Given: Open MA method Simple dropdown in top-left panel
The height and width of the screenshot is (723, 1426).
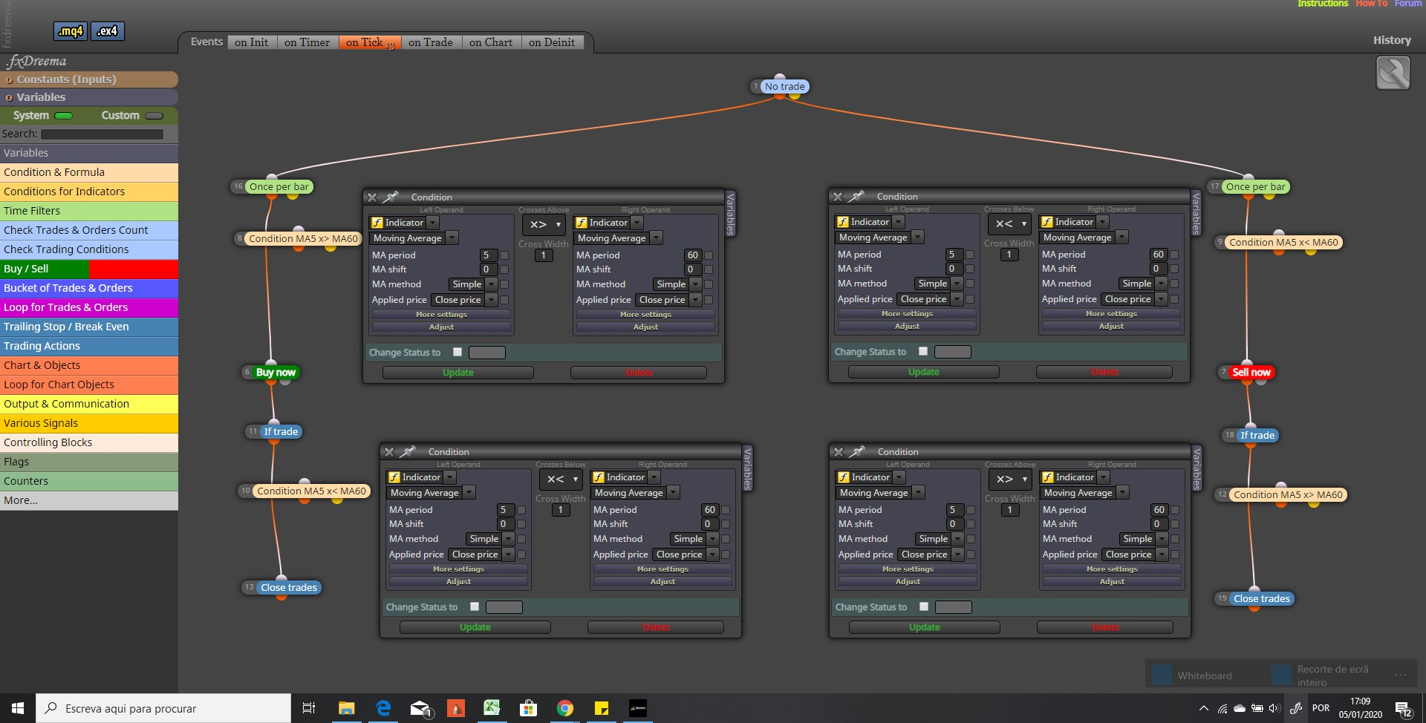Looking at the screenshot, I should tap(473, 284).
